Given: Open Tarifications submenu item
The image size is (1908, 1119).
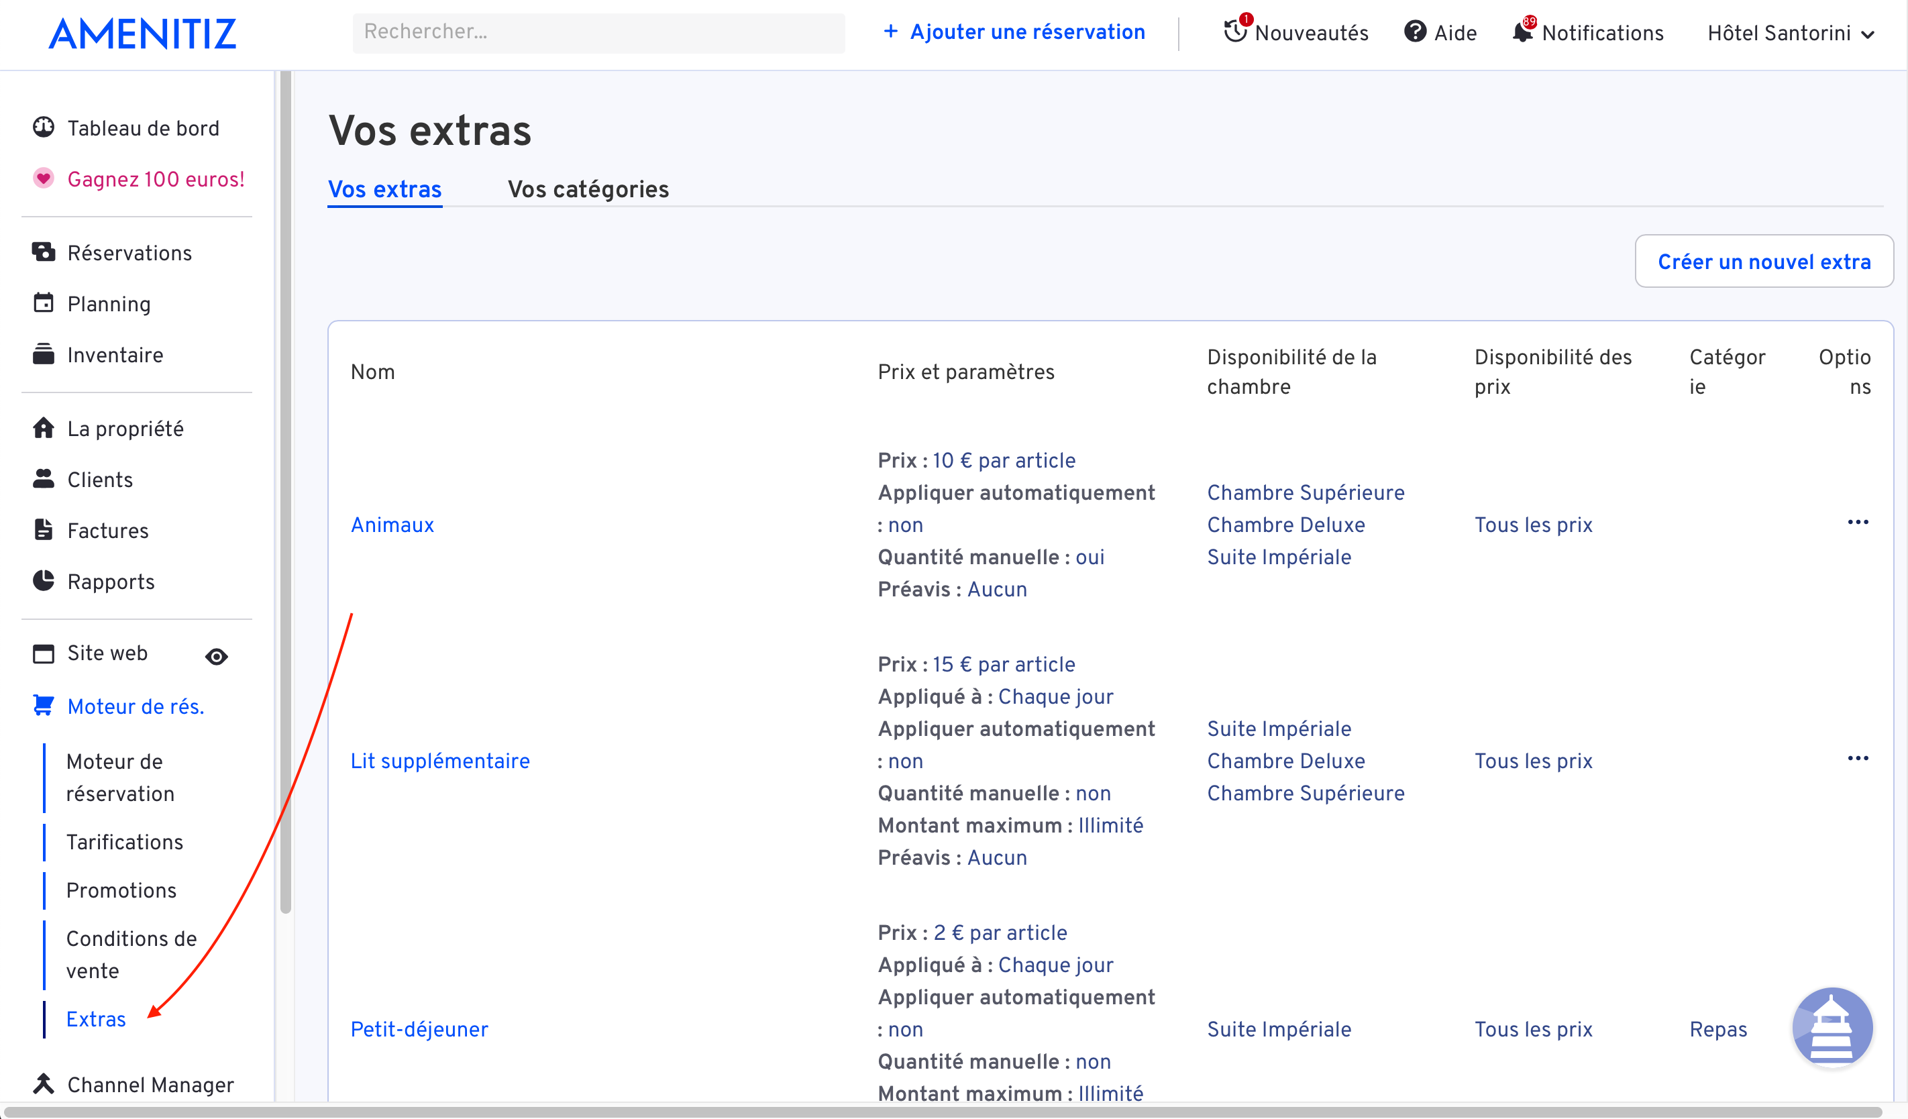Looking at the screenshot, I should coord(125,842).
